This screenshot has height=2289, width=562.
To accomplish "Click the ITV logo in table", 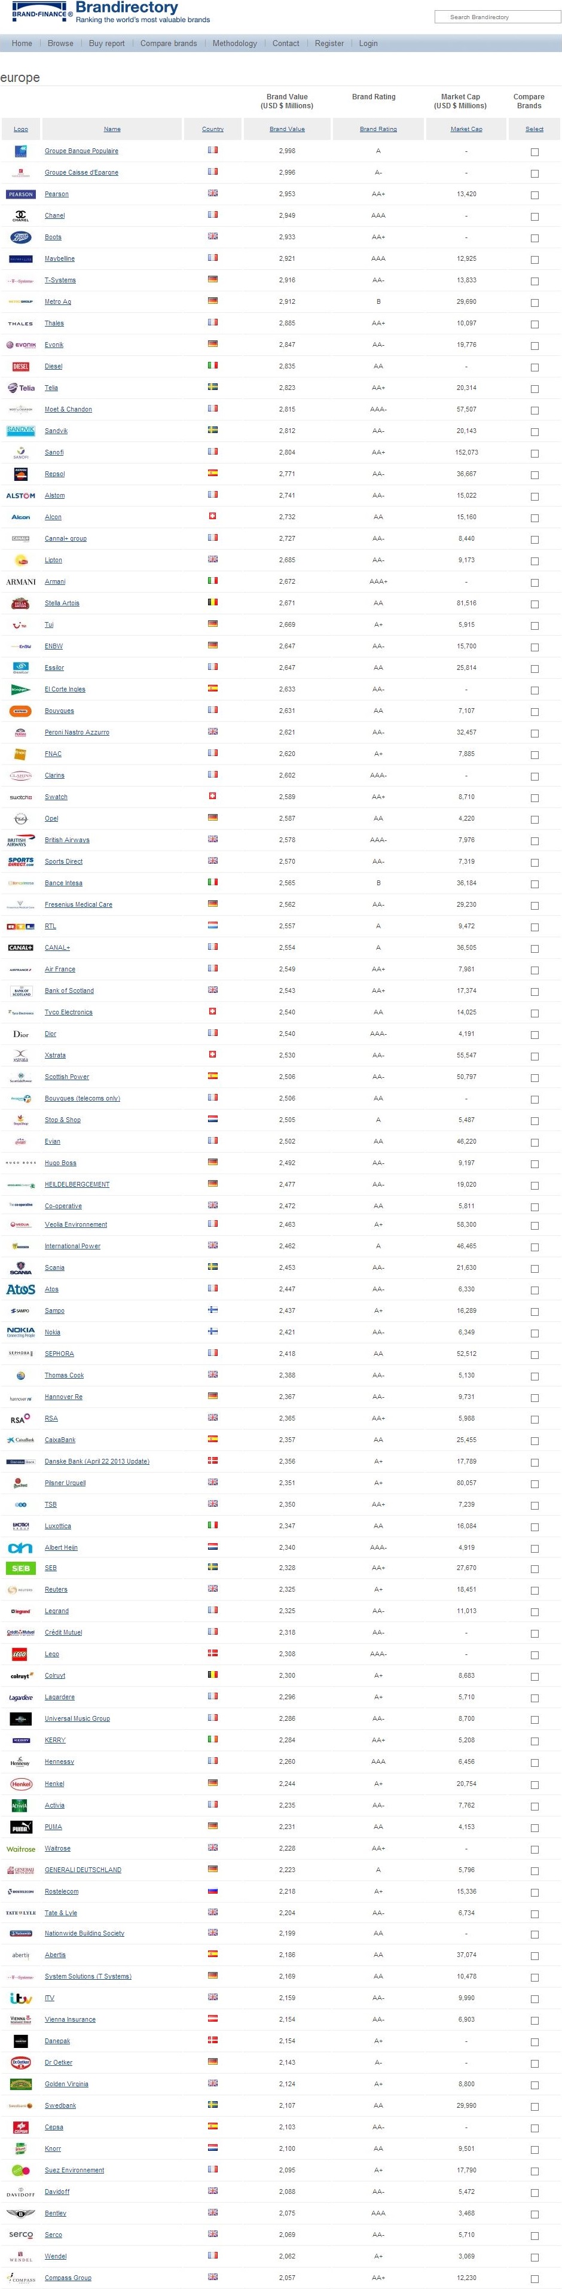I will pos(20,1998).
